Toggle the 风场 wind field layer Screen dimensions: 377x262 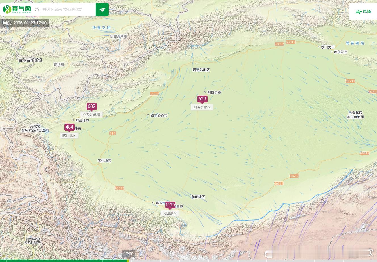[x=363, y=11]
